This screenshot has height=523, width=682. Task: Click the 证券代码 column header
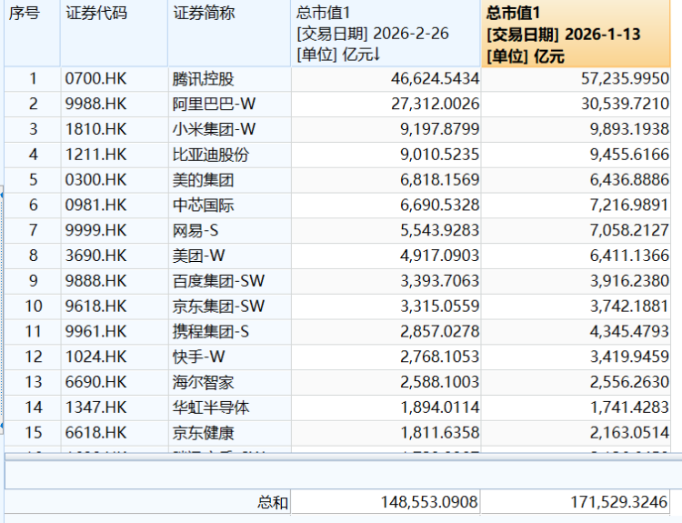[96, 13]
